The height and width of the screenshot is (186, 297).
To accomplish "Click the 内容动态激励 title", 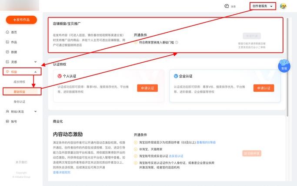I will 68,134.
